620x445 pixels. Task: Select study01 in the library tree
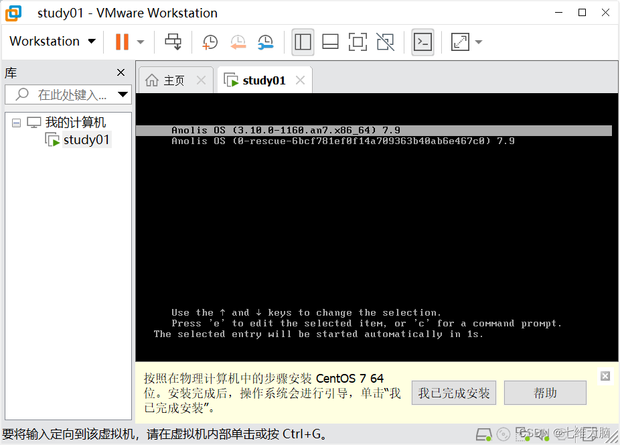86,140
